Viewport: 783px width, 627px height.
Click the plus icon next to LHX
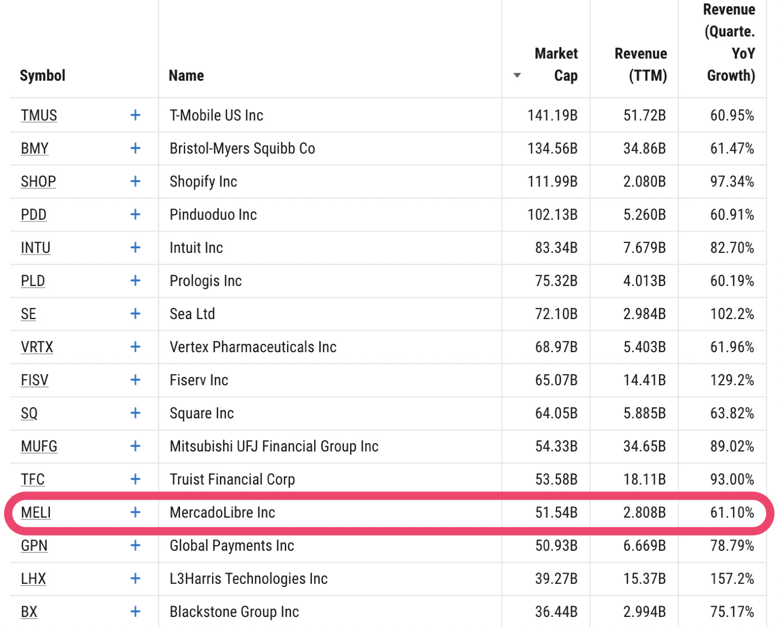click(x=135, y=578)
